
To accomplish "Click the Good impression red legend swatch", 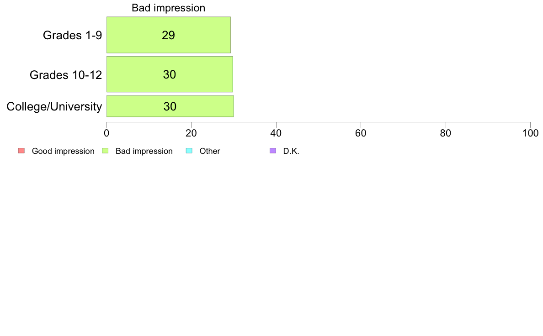I will pos(21,151).
